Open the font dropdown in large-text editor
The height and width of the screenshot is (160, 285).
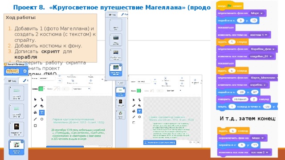point(81,89)
